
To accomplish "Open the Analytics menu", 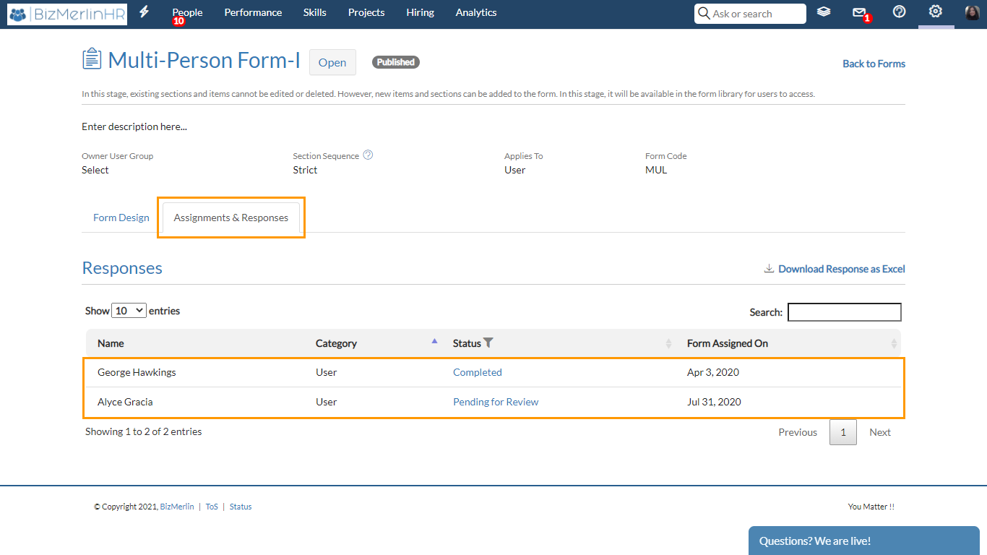I will coord(476,12).
